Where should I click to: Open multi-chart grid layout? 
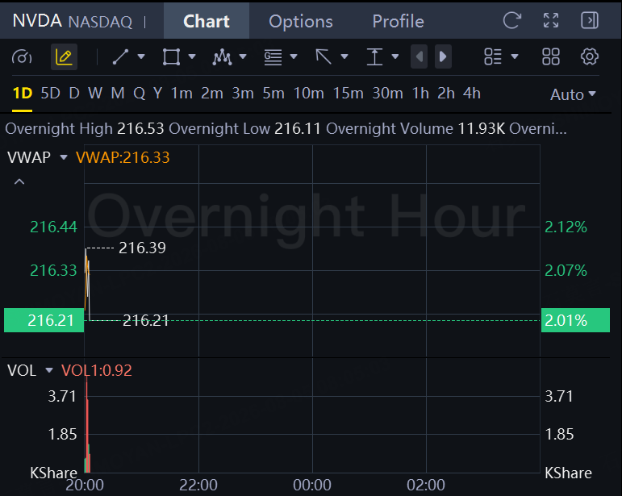551,56
